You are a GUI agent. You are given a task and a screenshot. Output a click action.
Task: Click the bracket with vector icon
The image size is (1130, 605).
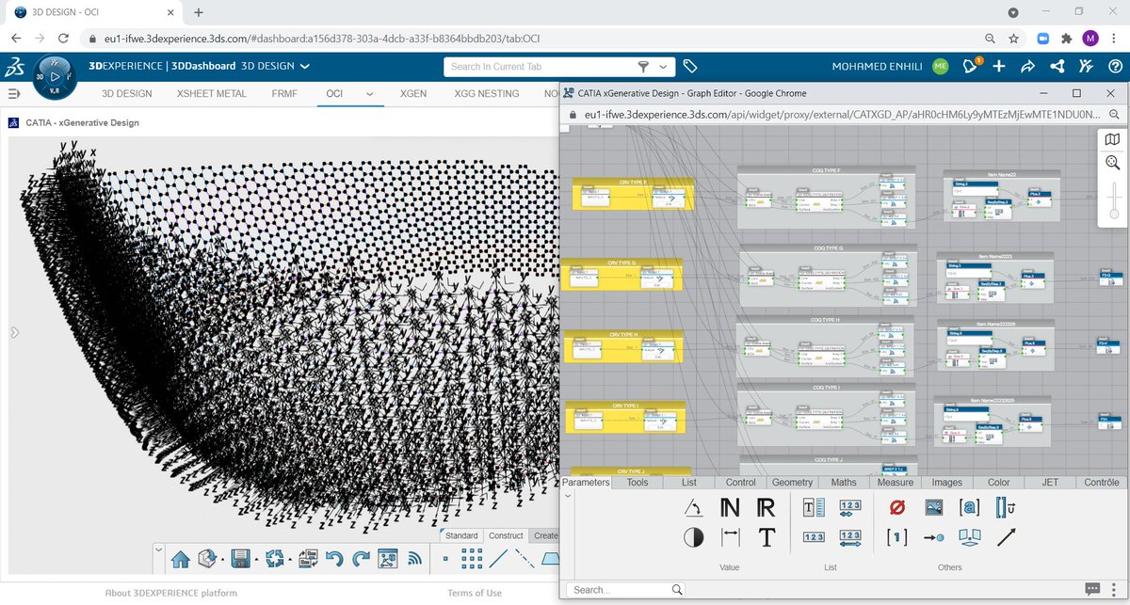point(1006,508)
